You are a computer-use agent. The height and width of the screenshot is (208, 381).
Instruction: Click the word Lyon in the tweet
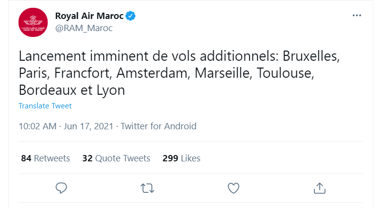pos(110,90)
